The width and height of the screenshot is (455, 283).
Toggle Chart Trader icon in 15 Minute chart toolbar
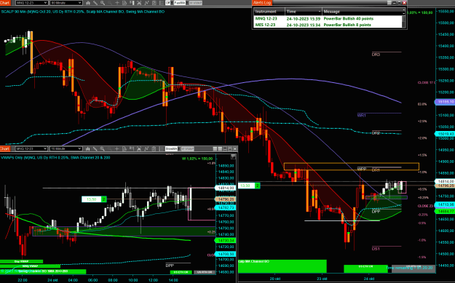pyautogui.click(x=132, y=148)
